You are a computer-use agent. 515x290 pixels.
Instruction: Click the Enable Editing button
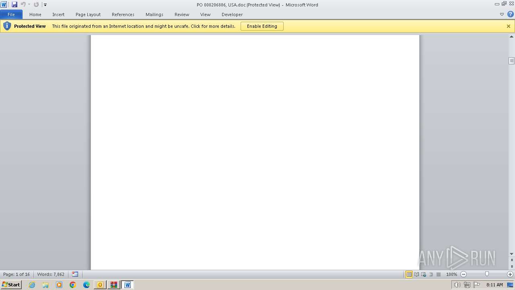click(262, 26)
